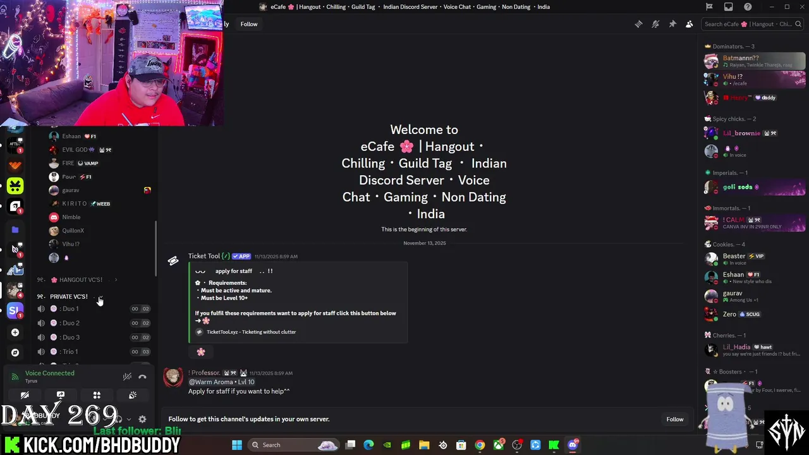
Task: Click the cherry blossom apply button under the ticket
Action: point(201,352)
